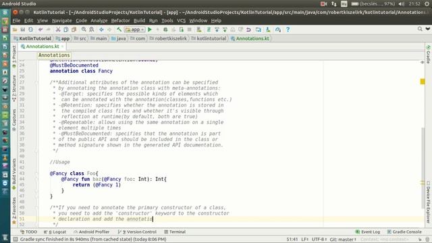Open the Navigate menu
This screenshot has width=432, height=243.
(61, 21)
